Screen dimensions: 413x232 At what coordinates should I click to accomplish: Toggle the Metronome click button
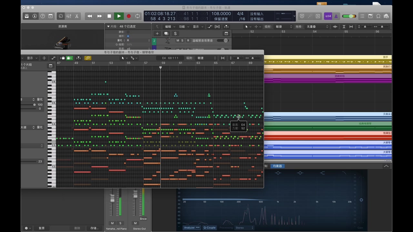336,16
